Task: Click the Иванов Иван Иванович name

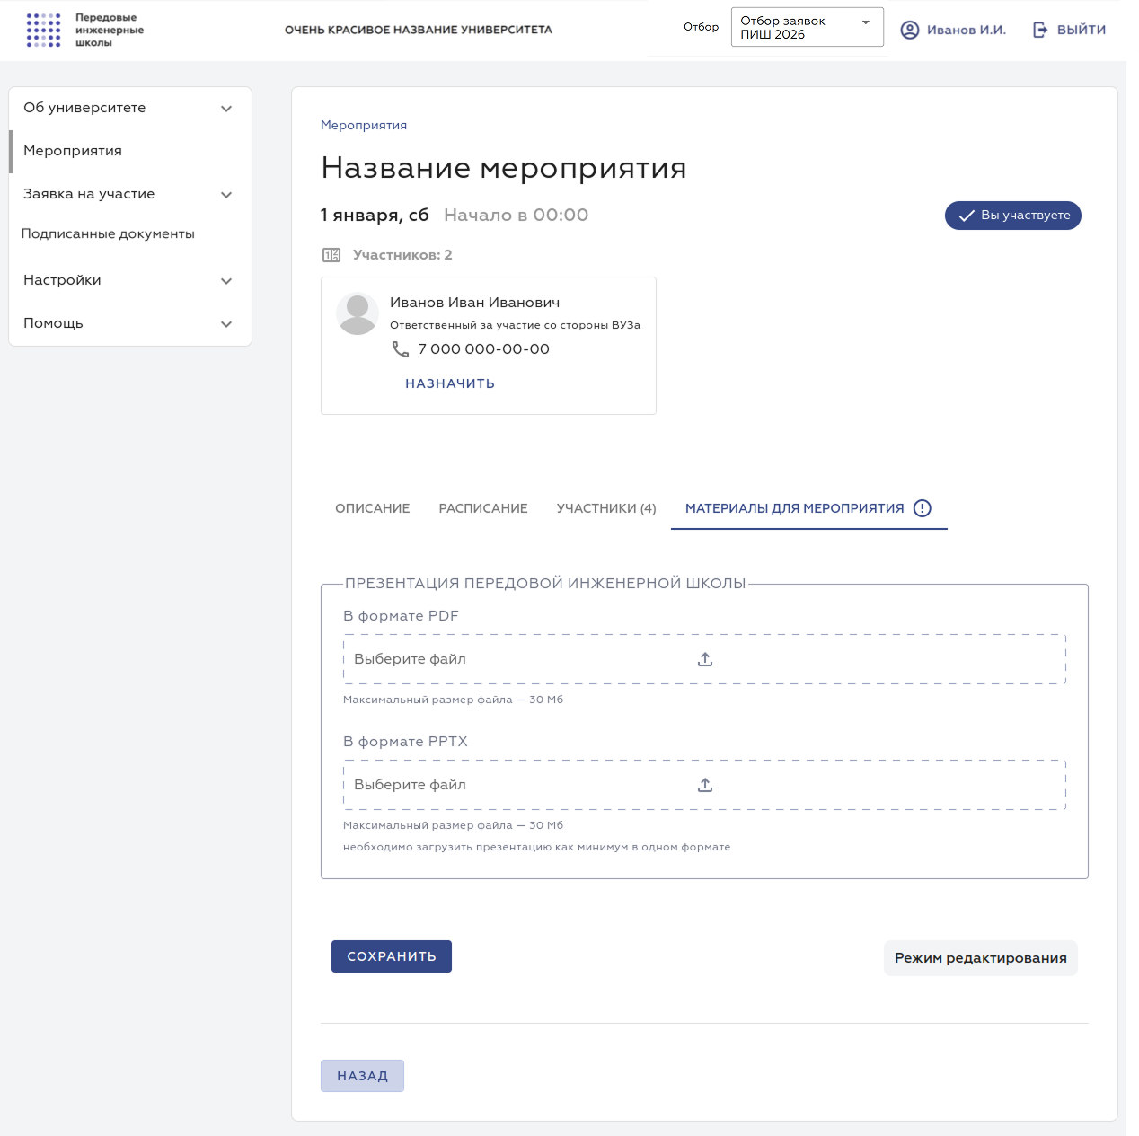Action: point(474,303)
